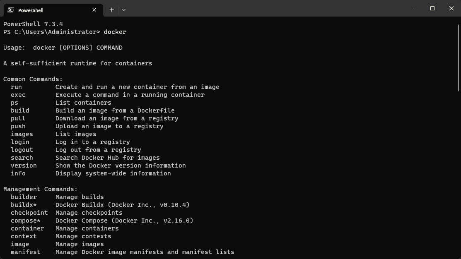Click the 'run' command in the list

click(16, 87)
